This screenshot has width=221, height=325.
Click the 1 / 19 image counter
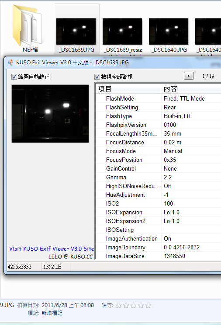[208, 76]
